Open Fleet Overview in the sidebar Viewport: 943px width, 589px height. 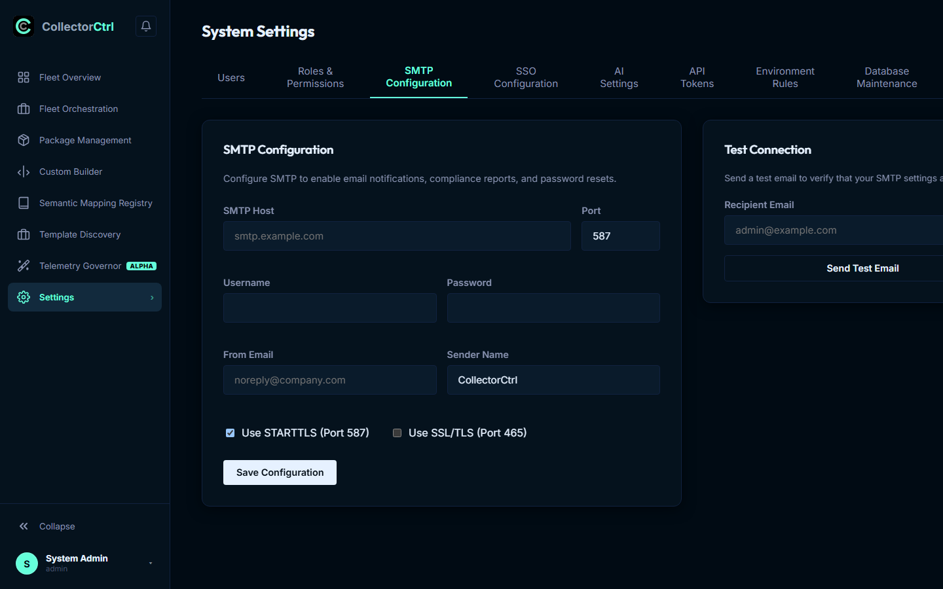click(x=84, y=77)
